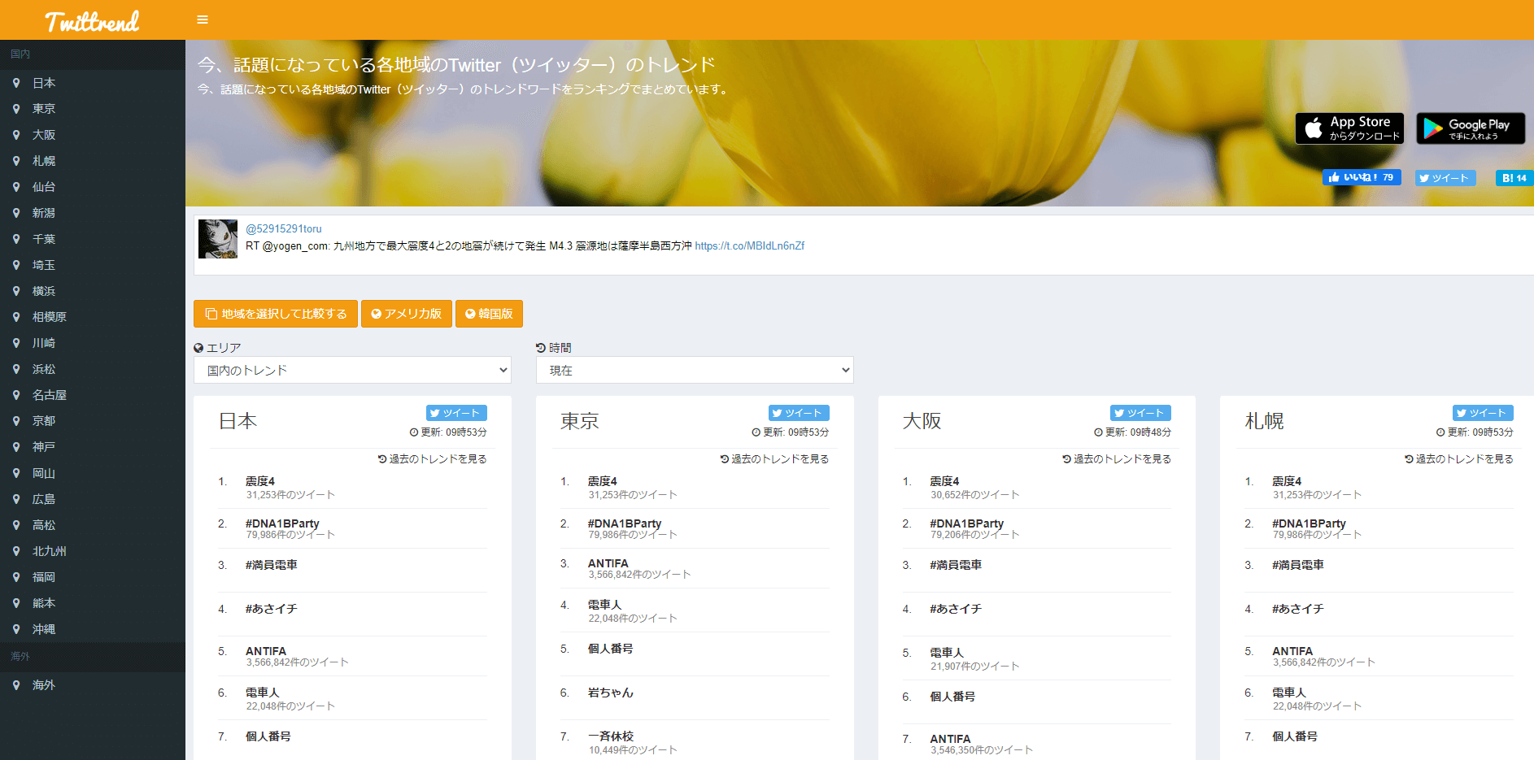Viewport: 1534px width, 760px height.
Task: Click the location pin icon beside 日本
Action: (17, 82)
